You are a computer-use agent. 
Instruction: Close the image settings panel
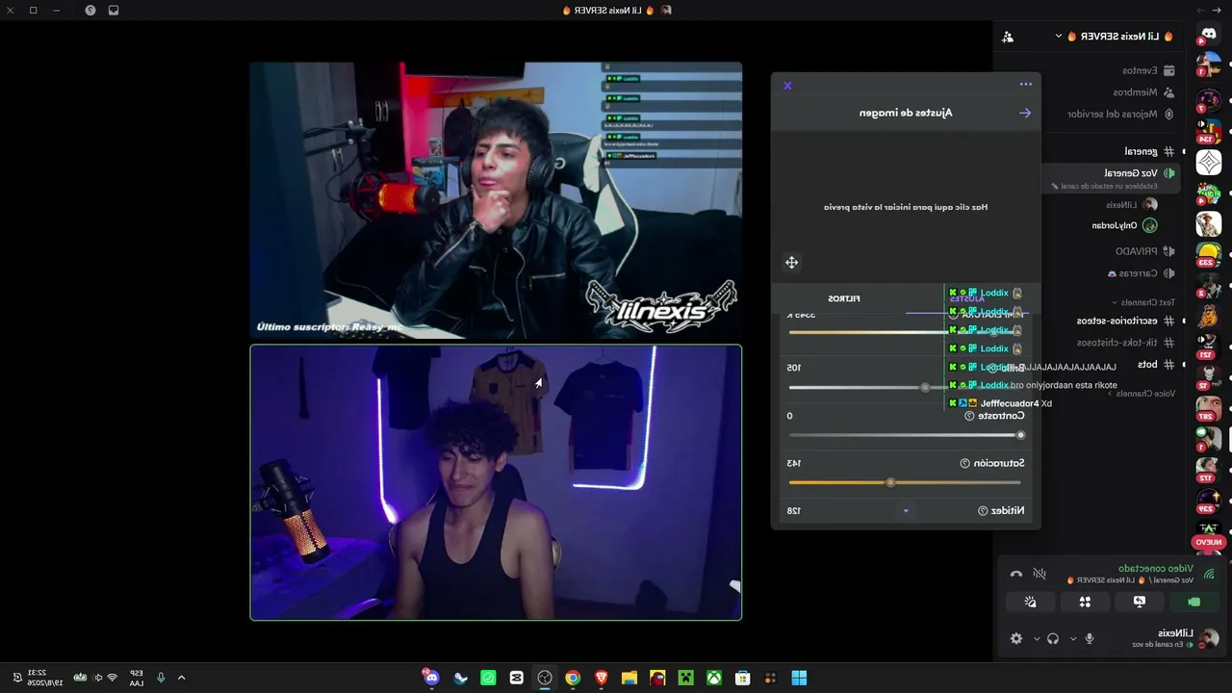[787, 86]
